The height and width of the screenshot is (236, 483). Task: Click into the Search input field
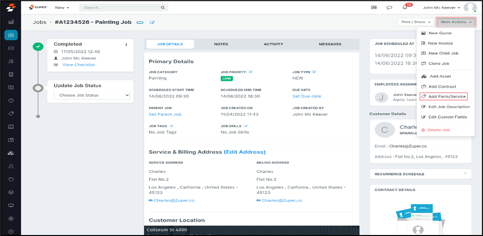[120, 8]
